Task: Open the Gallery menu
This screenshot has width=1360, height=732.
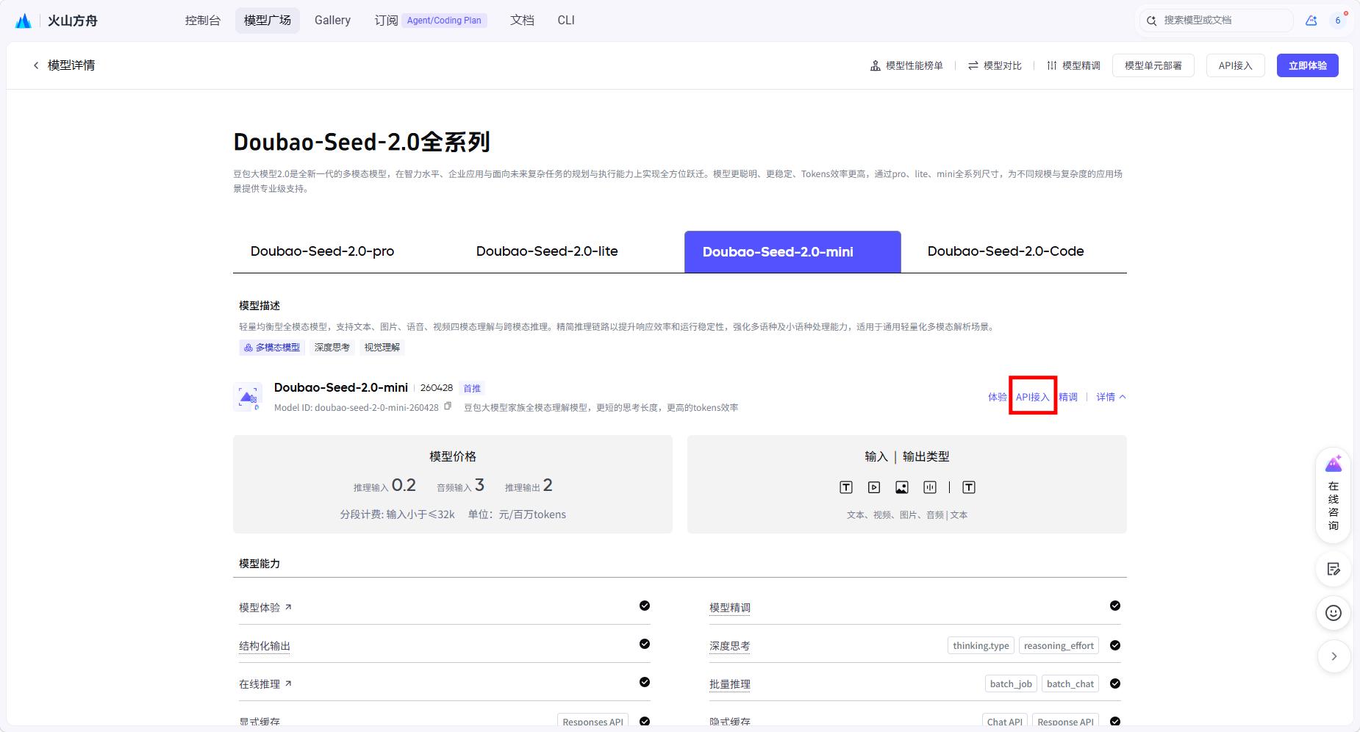Action: tap(332, 21)
